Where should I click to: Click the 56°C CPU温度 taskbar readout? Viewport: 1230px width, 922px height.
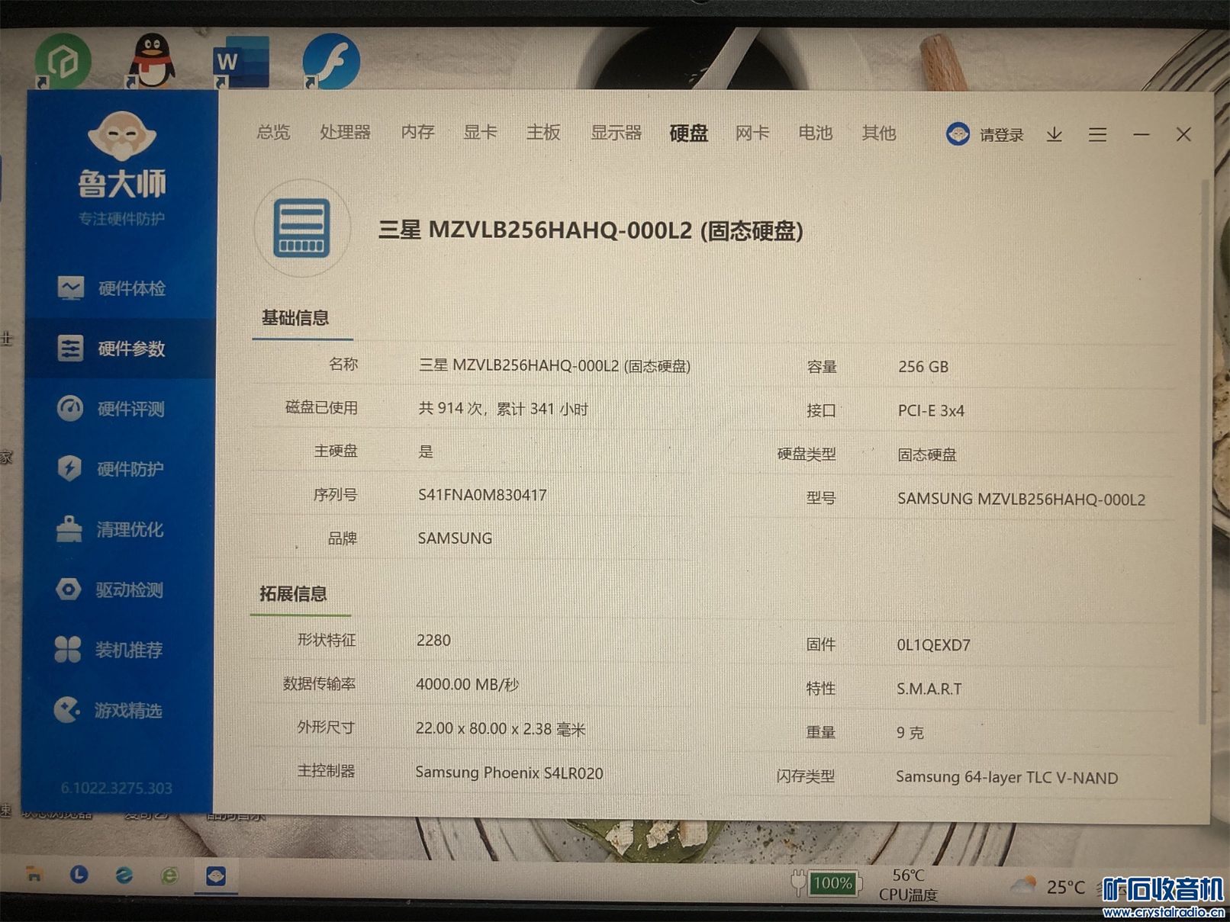point(908,885)
